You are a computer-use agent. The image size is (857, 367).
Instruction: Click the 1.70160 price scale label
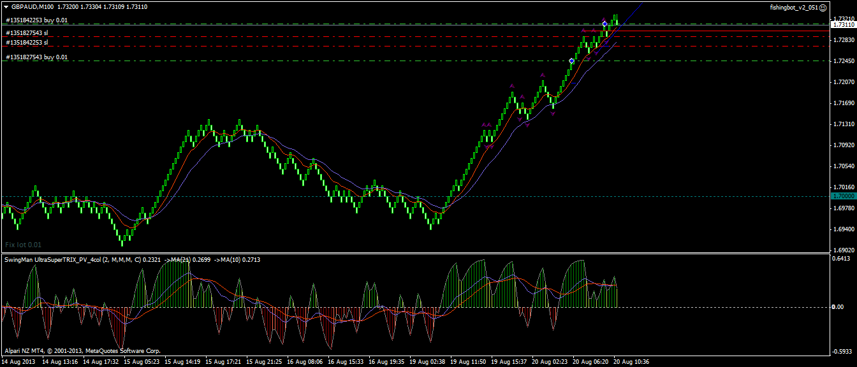[844, 187]
